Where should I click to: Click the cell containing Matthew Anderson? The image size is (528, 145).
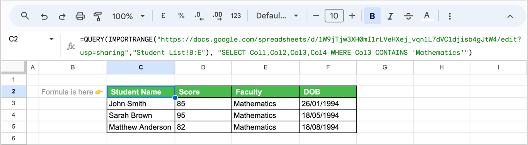[x=141, y=127]
